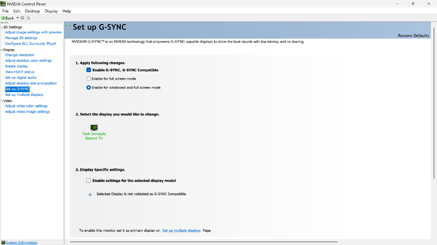Open View HDCP status
Screen dimensions: 437x245
pos(20,72)
